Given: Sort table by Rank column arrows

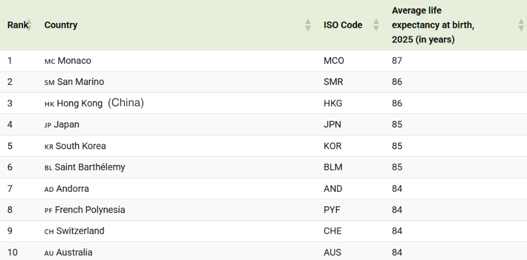Looking at the screenshot, I should (x=29, y=25).
